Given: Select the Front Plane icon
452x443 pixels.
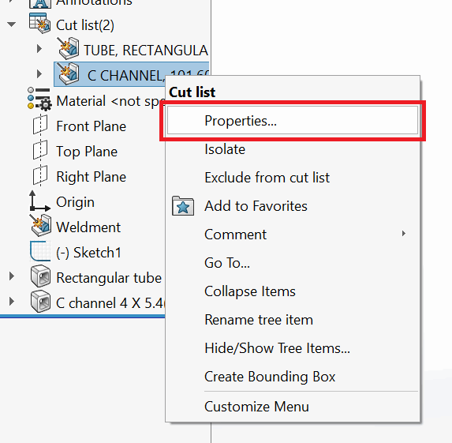Looking at the screenshot, I should [x=40, y=125].
